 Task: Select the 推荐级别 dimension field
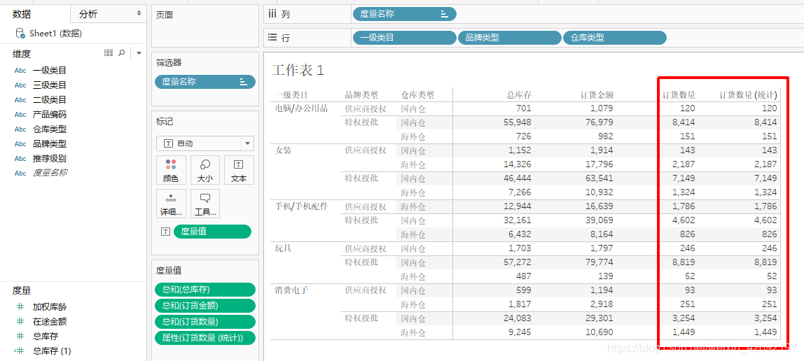49,158
